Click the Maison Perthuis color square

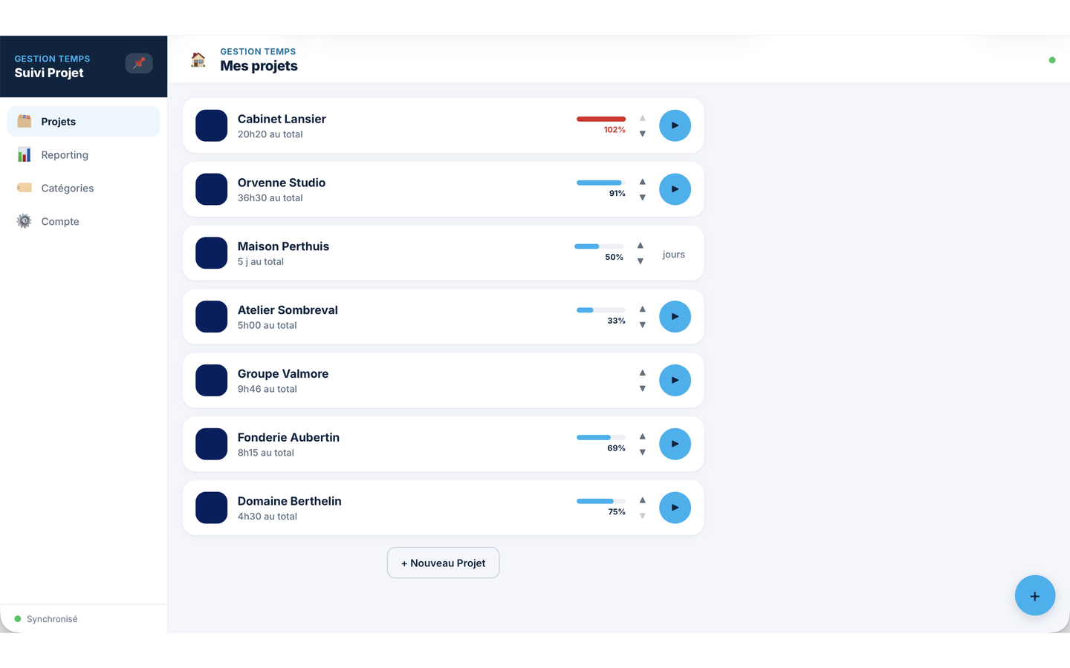click(211, 253)
